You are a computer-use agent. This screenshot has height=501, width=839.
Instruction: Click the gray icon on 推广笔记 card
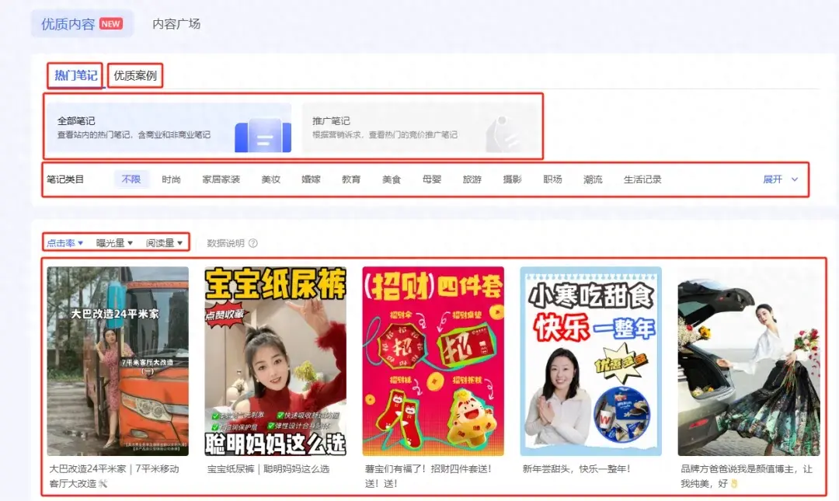pos(504,132)
